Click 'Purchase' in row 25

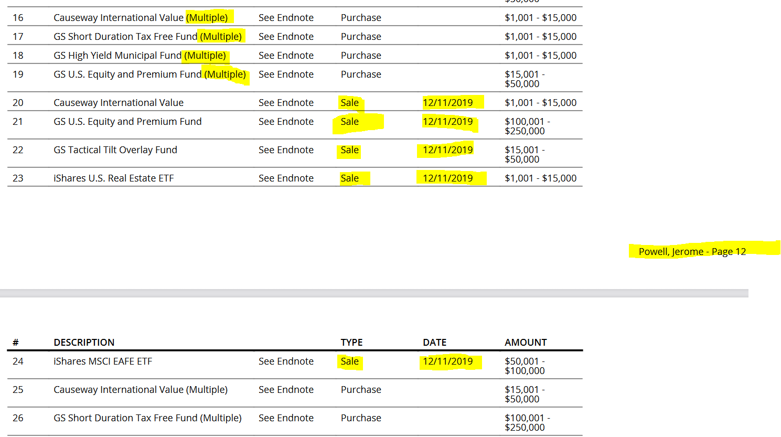(x=361, y=390)
